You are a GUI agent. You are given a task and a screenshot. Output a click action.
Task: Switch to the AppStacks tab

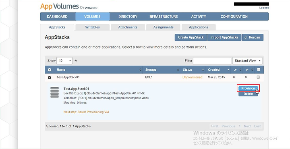click(57, 27)
